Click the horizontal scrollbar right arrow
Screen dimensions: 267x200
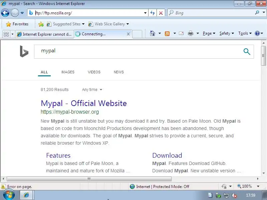click(258, 179)
